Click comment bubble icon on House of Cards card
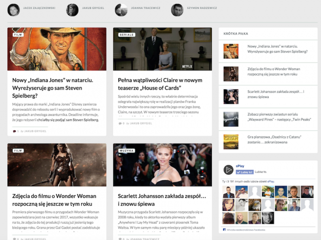 [x=120, y=123]
